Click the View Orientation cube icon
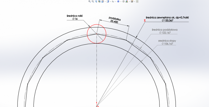Screen dimensions: 209x107 103,1
